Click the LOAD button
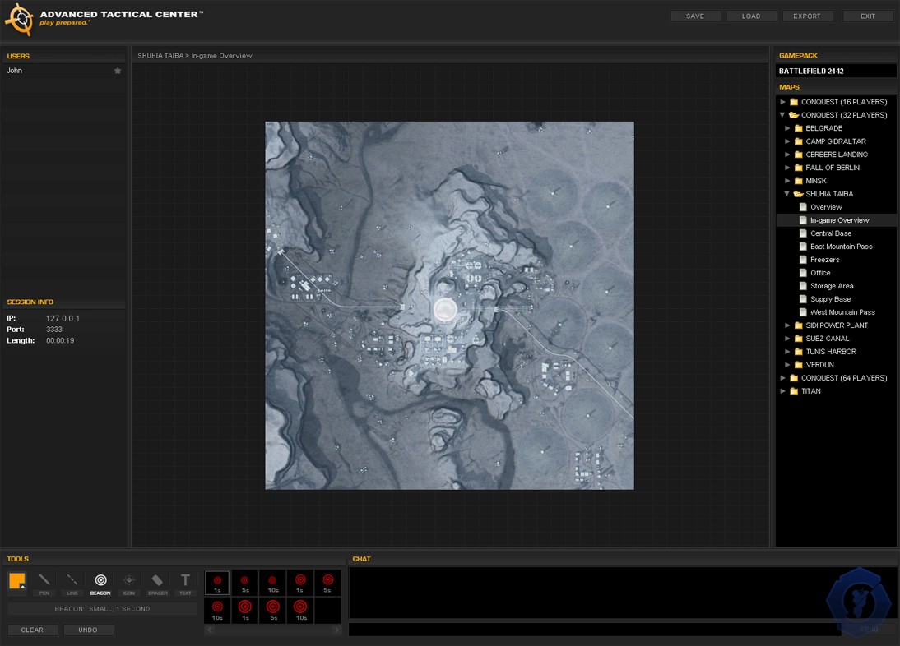The image size is (900, 646). [751, 16]
